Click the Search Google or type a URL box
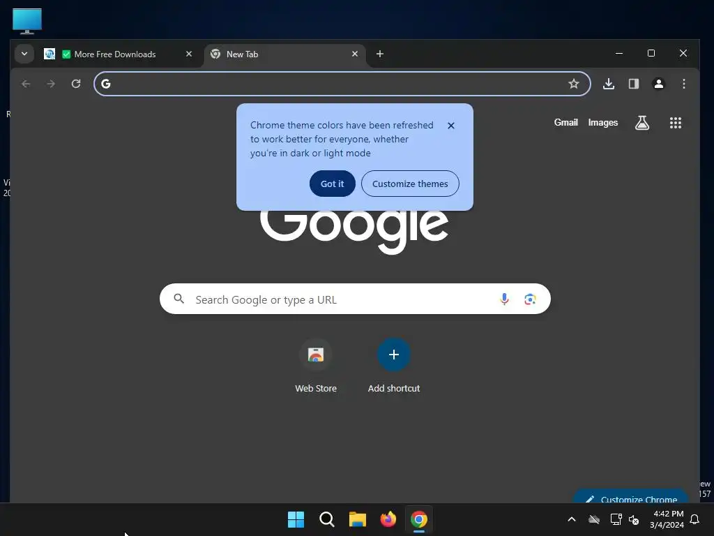Viewport: 714px width, 536px height. click(x=355, y=299)
